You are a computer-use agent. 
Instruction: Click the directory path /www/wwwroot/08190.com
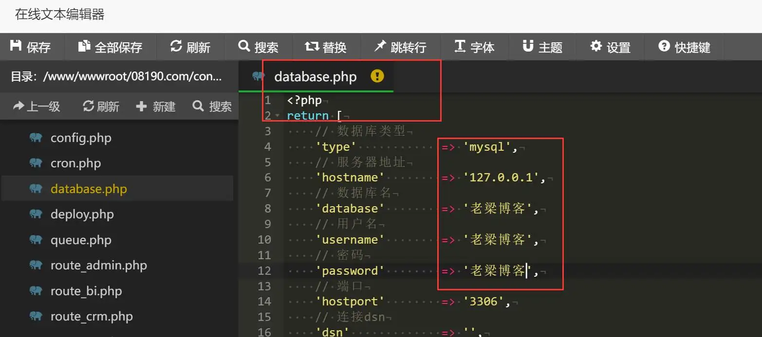click(x=132, y=76)
